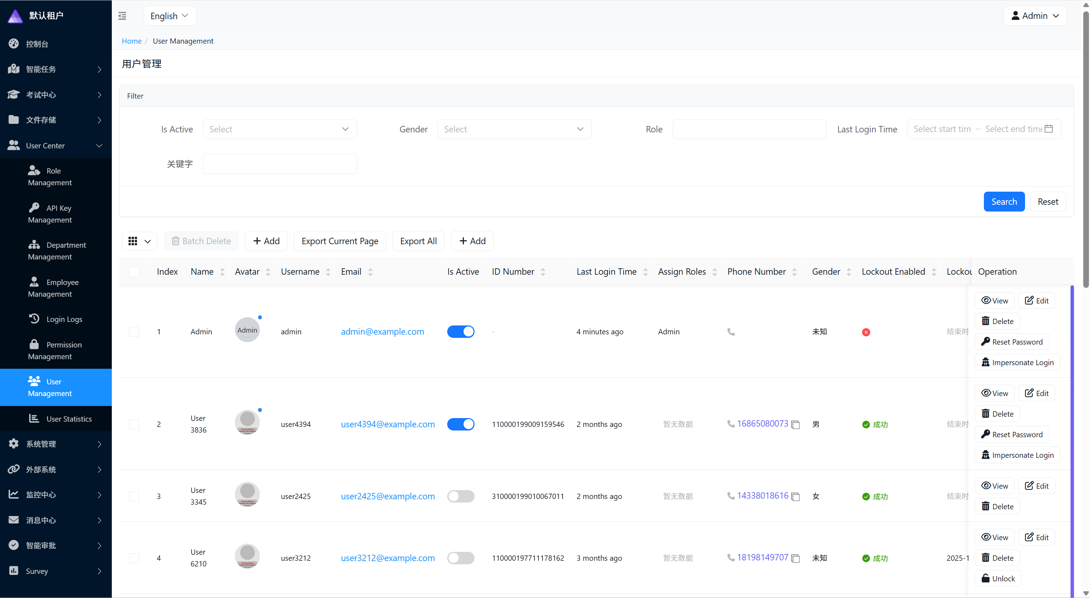Open Role Management menu item
This screenshot has height=598, width=1090.
(x=50, y=176)
